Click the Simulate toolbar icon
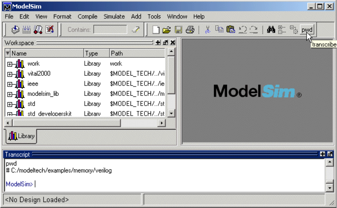The width and height of the screenshot is (337, 208). pos(38,30)
